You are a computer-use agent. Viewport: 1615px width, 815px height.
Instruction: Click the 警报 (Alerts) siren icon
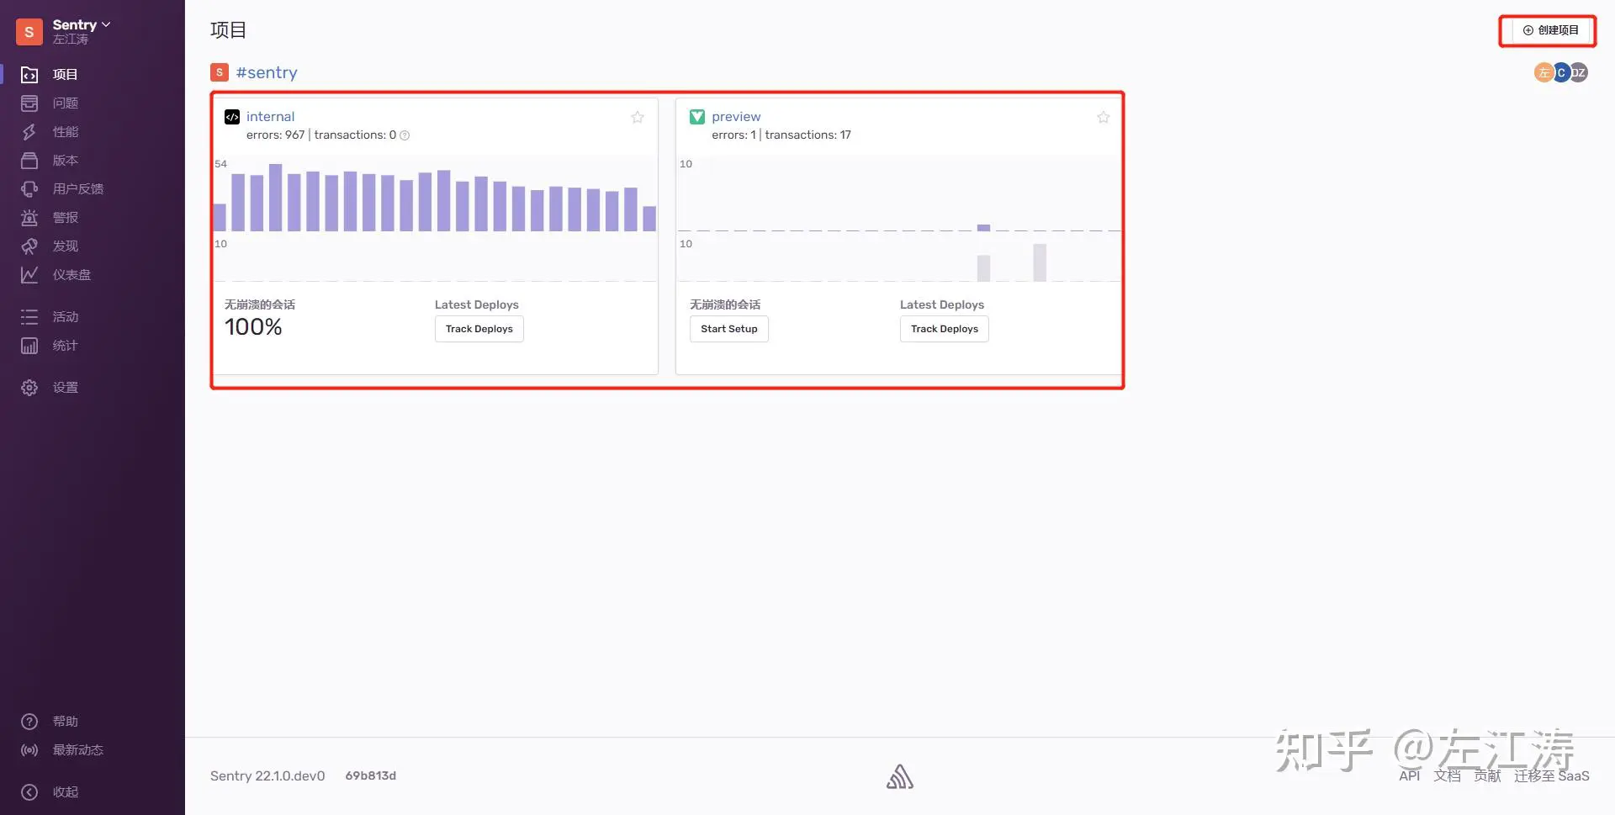click(x=29, y=218)
